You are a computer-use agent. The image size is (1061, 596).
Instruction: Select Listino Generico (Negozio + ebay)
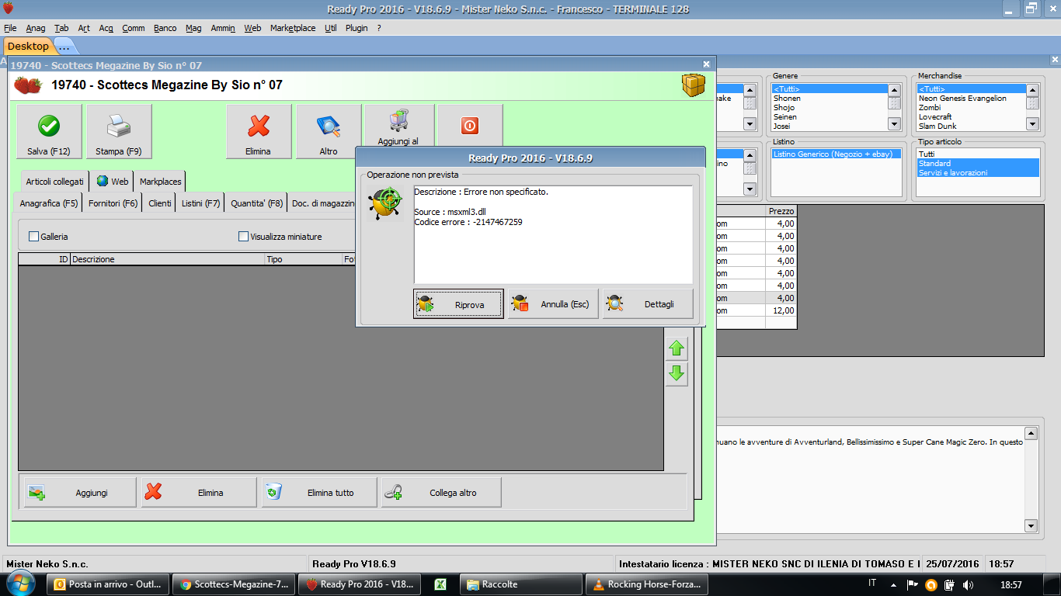[x=837, y=154]
